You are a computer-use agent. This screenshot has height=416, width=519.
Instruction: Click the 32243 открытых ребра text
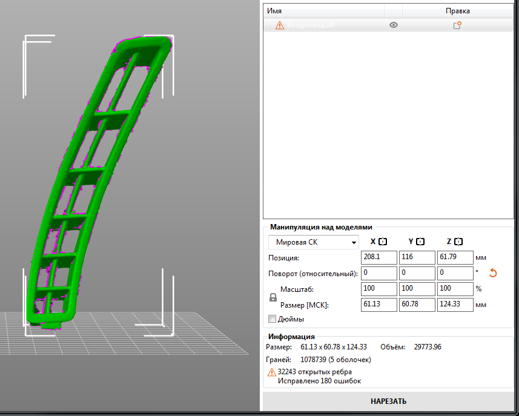[315, 372]
